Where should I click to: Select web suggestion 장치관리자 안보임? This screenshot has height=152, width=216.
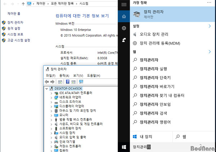tap(172, 104)
